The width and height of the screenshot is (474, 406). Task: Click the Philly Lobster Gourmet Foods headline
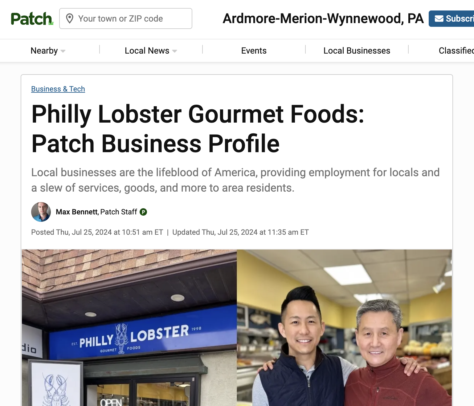coord(198,129)
